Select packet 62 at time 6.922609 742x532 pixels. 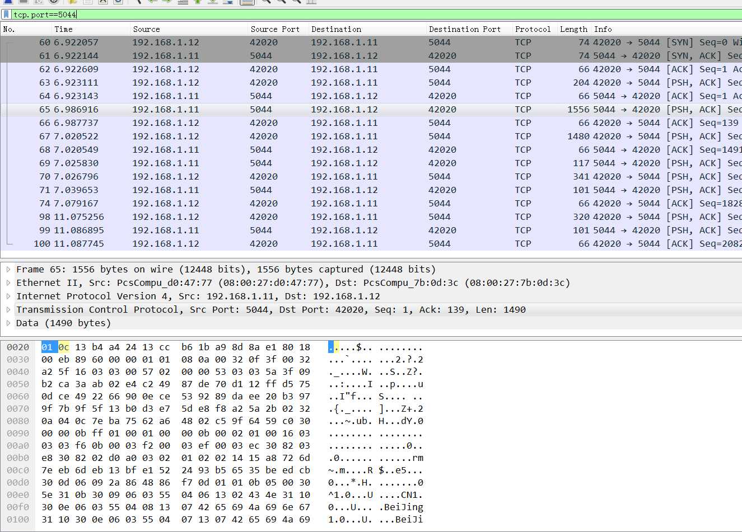[x=371, y=69]
